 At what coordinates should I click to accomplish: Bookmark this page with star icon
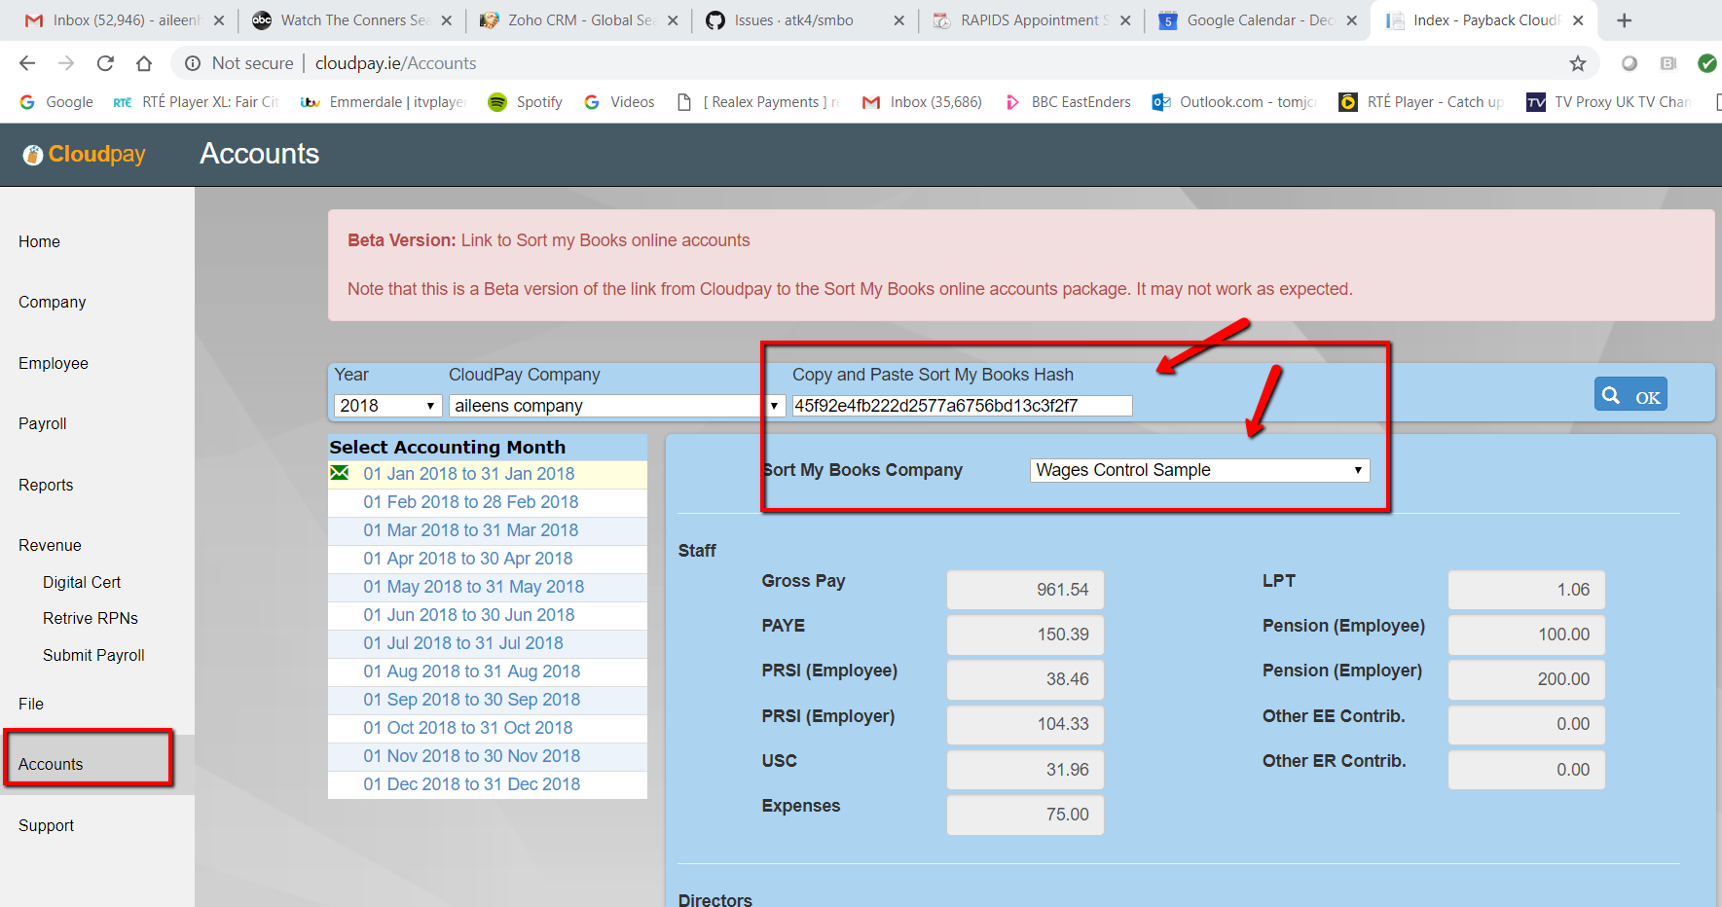1577,63
